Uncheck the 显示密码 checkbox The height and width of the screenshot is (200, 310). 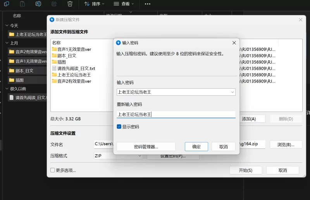point(119,127)
